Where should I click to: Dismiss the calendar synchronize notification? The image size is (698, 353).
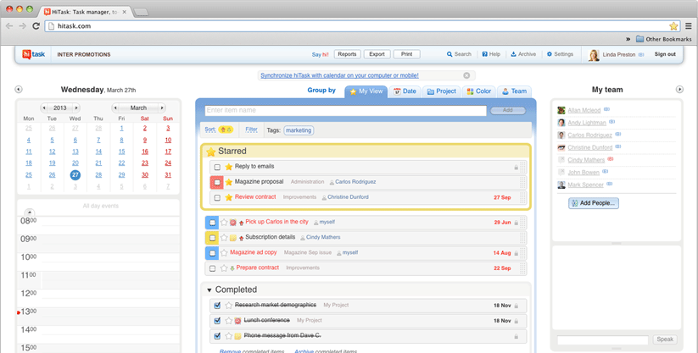tap(466, 75)
